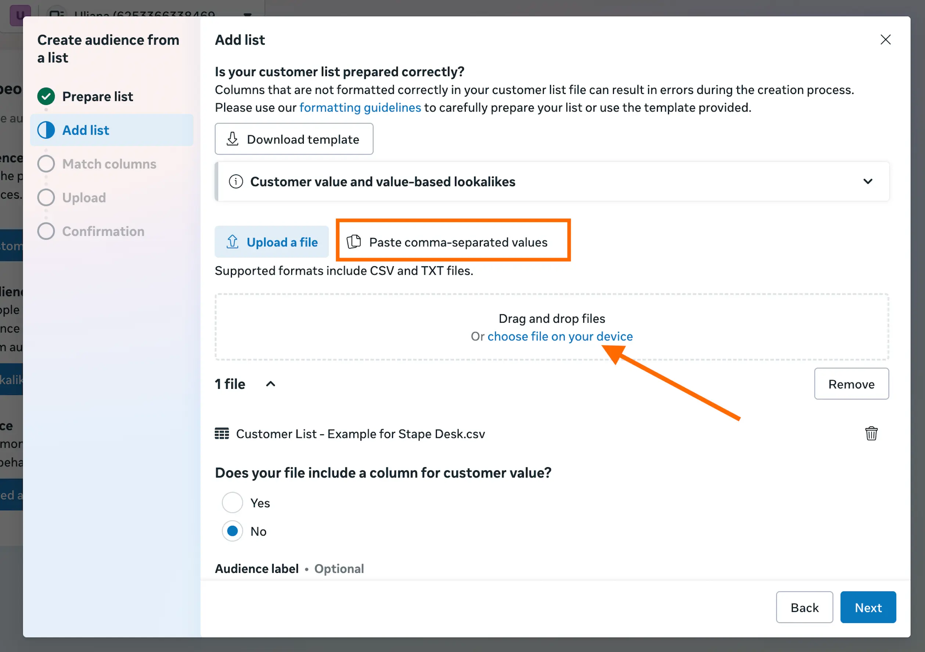Collapse the 1 file section
Image resolution: width=925 pixels, height=652 pixels.
[x=270, y=384]
